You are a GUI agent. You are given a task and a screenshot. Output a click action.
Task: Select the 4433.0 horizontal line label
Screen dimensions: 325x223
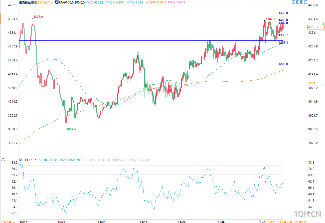pyautogui.click(x=283, y=13)
